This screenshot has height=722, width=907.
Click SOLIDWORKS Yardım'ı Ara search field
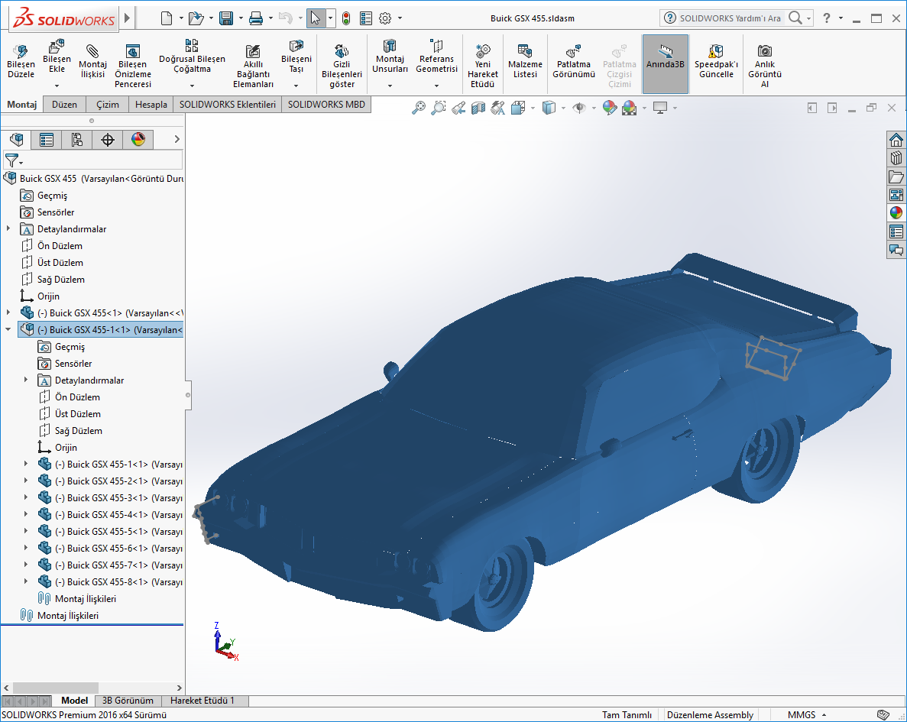click(x=730, y=18)
